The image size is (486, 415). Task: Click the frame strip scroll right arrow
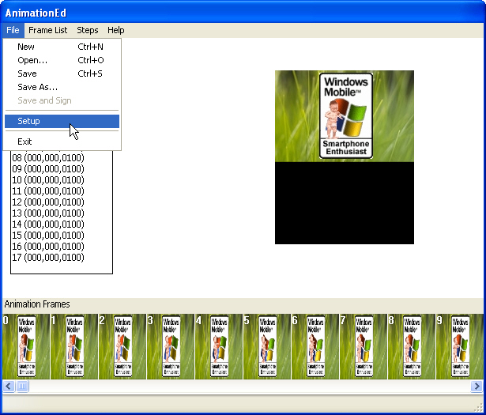(x=477, y=387)
